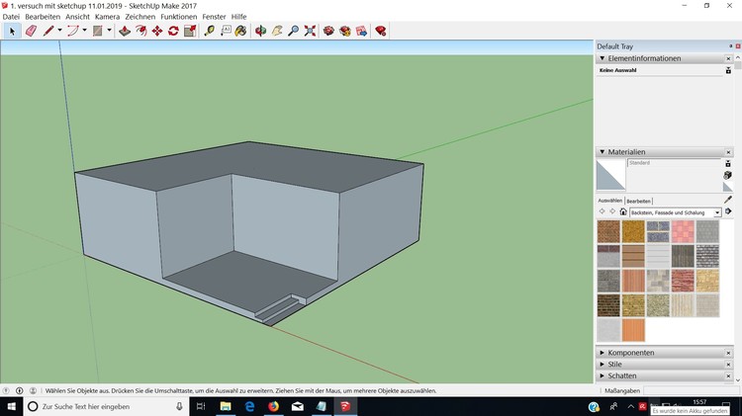Open the Fenster menu
The image size is (742, 416).
(214, 17)
